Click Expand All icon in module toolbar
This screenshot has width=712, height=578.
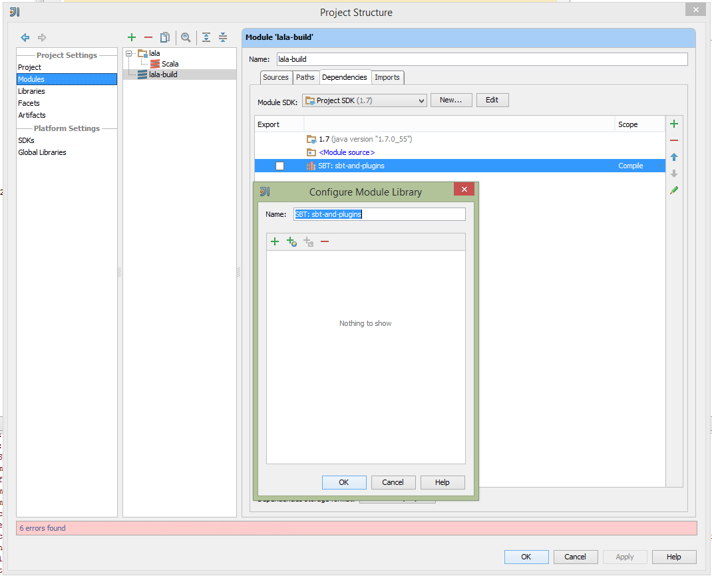206,37
